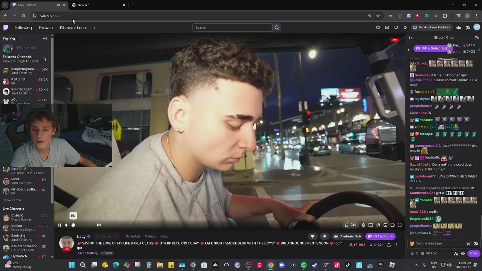Open the chat community users list

[x=477, y=38]
